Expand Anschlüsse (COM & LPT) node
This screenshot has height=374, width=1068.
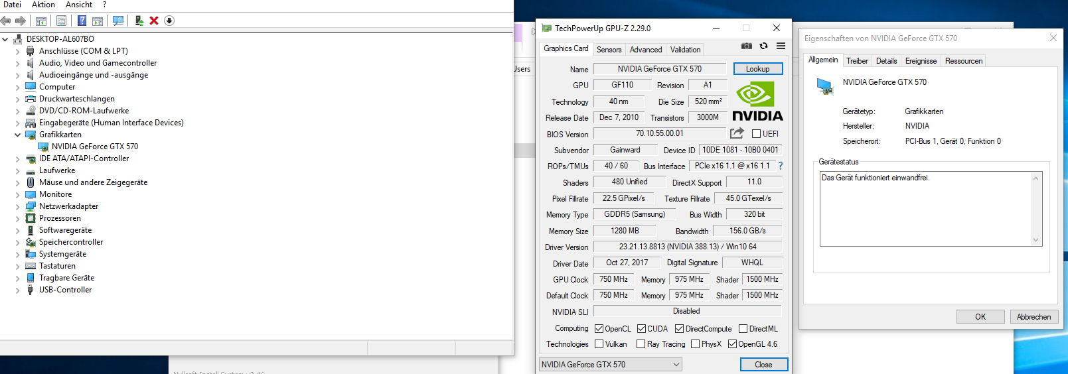pyautogui.click(x=18, y=51)
